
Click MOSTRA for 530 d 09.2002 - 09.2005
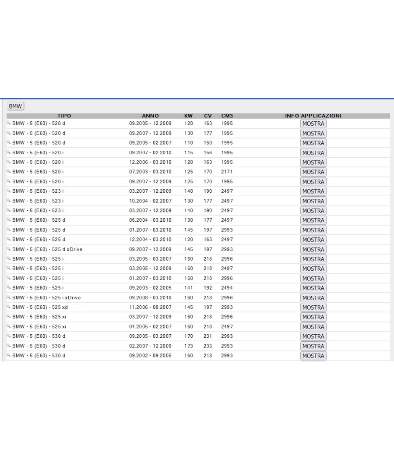[313, 356]
